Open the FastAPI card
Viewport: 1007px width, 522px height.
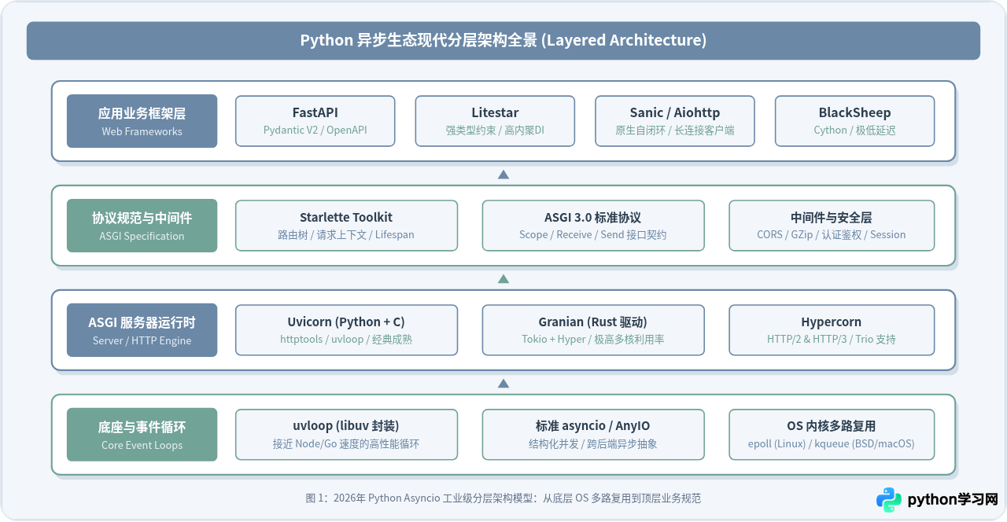[315, 121]
